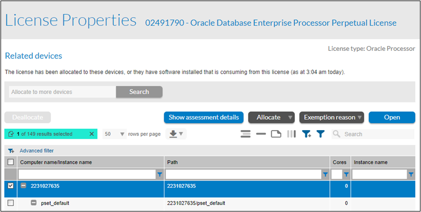Click the Allocate to more devices field

62,92
